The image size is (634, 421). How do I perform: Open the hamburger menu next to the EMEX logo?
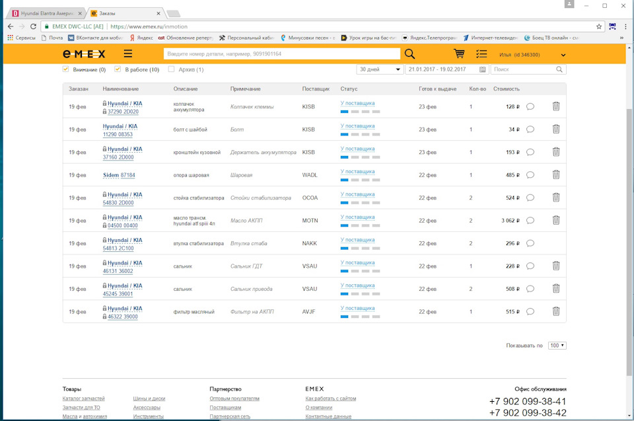(127, 54)
